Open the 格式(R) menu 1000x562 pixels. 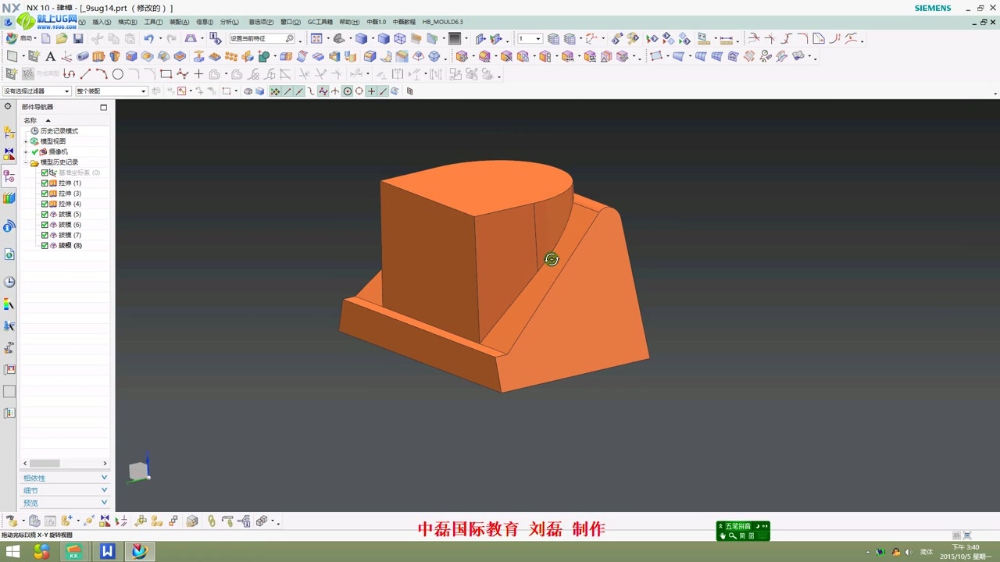[127, 22]
